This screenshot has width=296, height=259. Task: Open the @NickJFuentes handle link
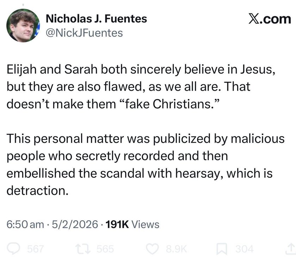point(85,33)
